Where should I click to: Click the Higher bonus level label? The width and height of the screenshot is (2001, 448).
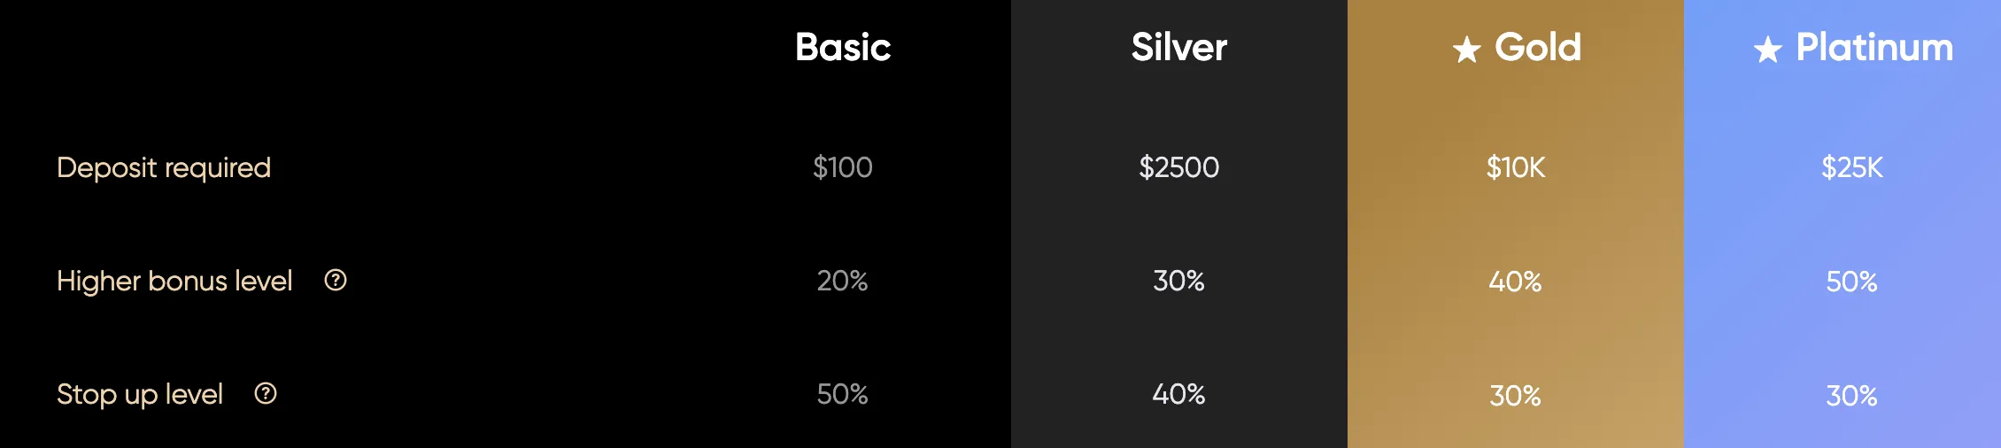pos(174,281)
